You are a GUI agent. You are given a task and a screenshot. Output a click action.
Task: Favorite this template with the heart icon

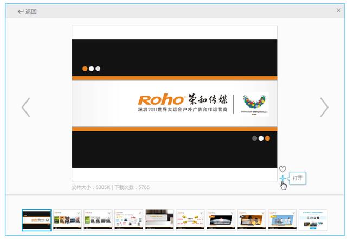click(x=282, y=169)
